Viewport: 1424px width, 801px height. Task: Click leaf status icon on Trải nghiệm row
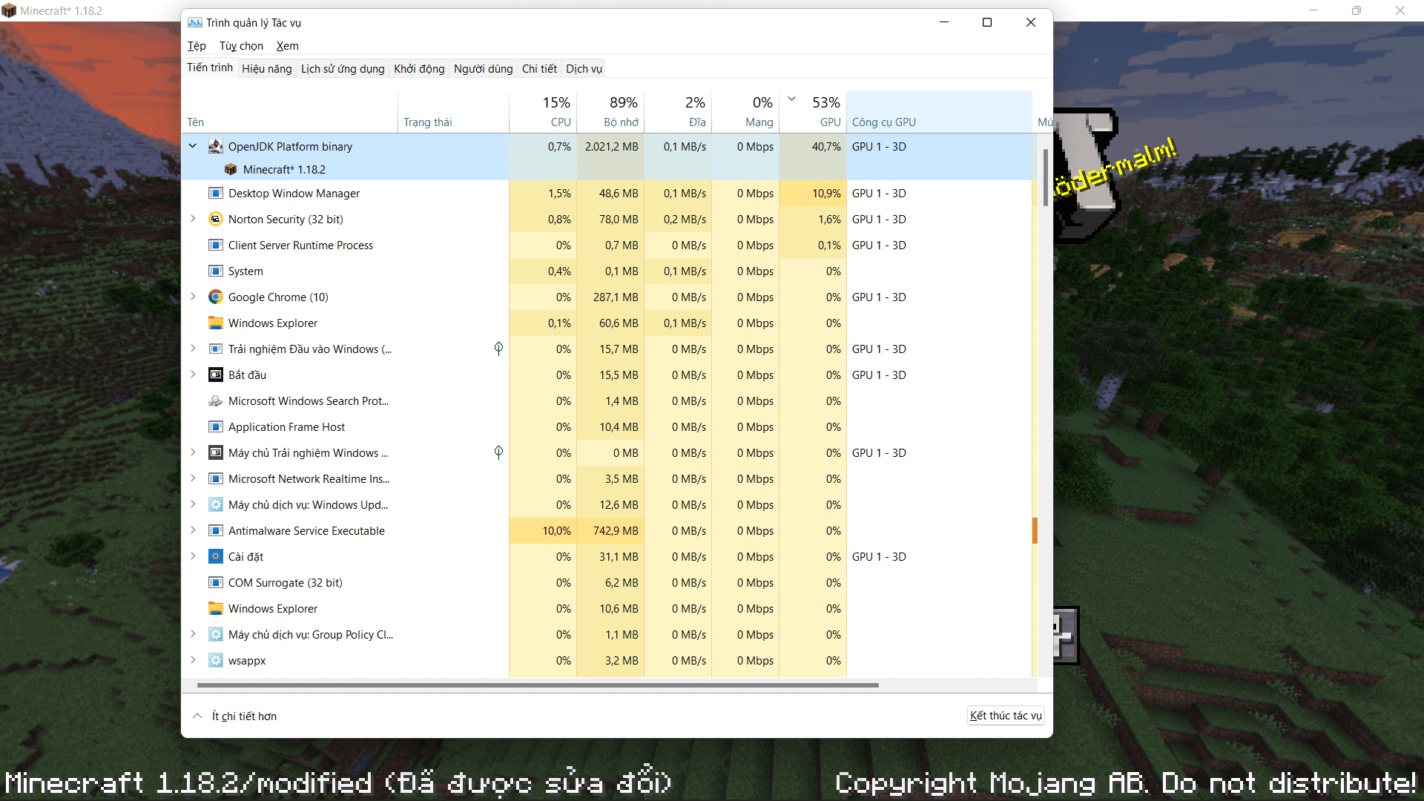click(498, 349)
